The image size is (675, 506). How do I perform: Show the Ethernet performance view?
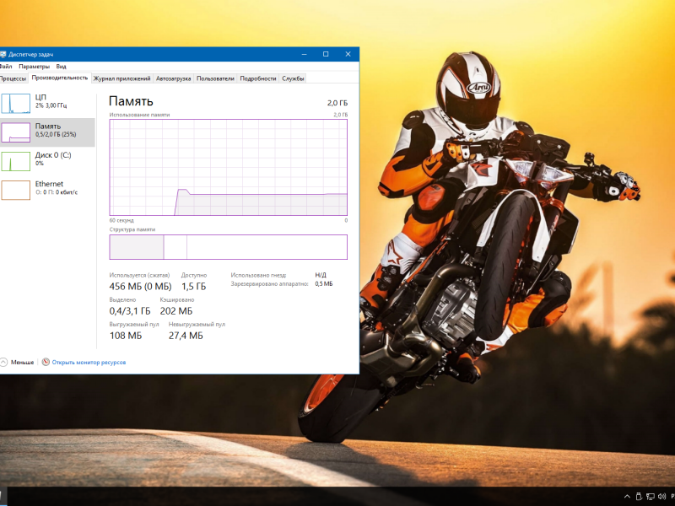[47, 190]
